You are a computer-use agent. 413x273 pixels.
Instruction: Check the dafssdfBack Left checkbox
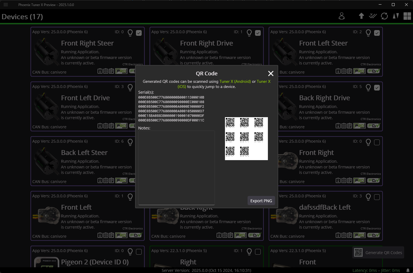[377, 197]
